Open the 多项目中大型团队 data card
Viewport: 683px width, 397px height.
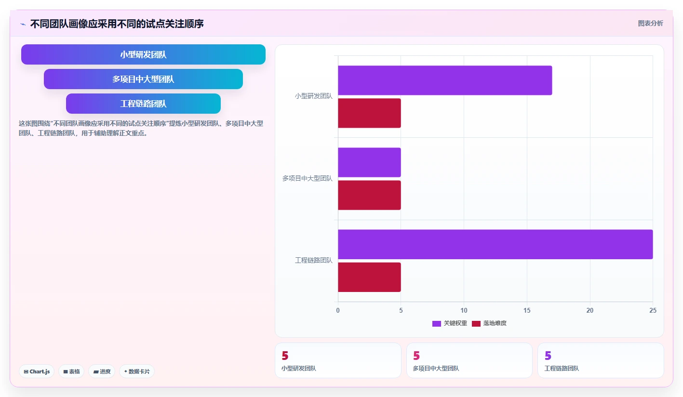tap(469, 360)
